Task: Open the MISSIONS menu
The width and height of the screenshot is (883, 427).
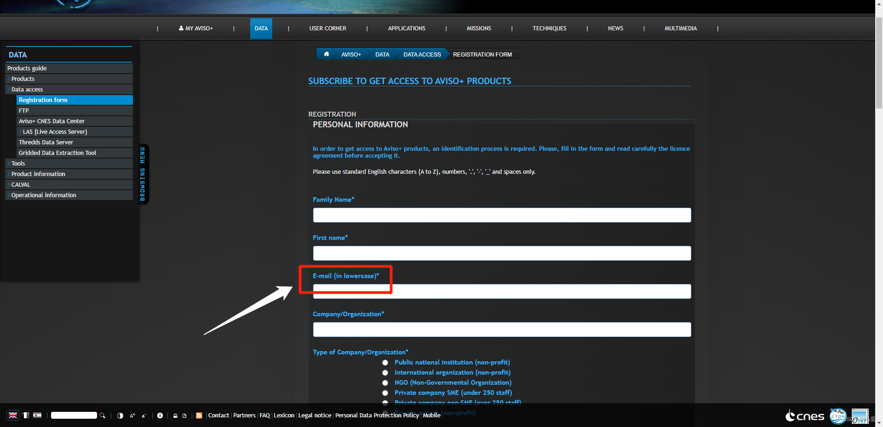Action: click(x=479, y=28)
